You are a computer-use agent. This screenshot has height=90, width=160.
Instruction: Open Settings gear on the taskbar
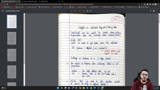pyautogui.click(x=76, y=88)
